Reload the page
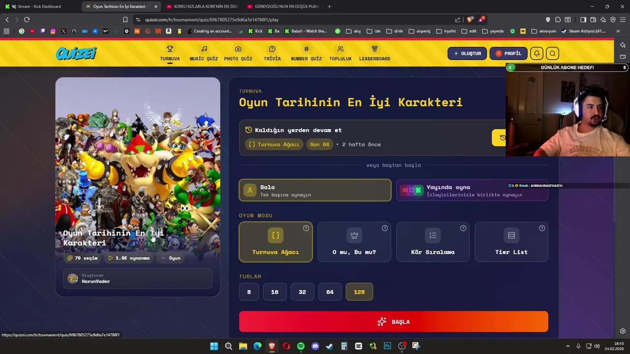Image resolution: width=630 pixels, height=354 pixels. click(x=27, y=20)
